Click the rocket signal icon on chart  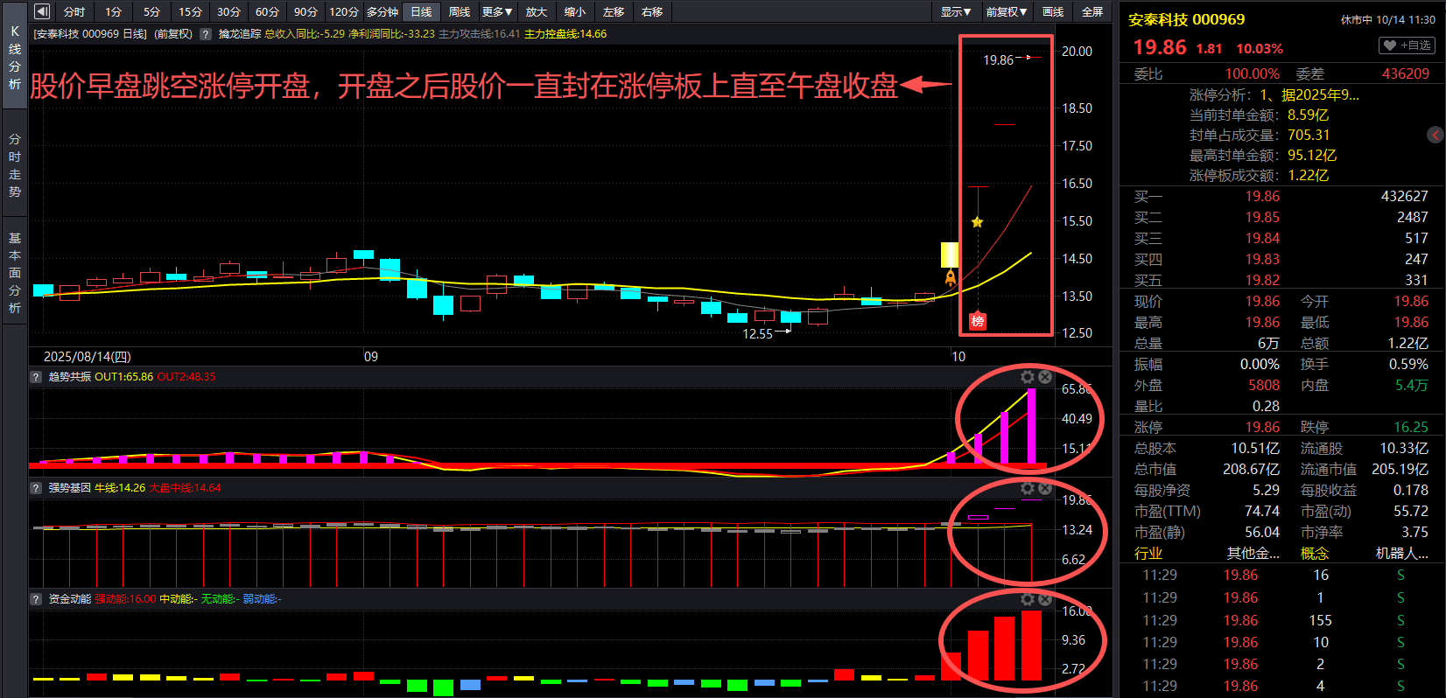click(x=951, y=278)
